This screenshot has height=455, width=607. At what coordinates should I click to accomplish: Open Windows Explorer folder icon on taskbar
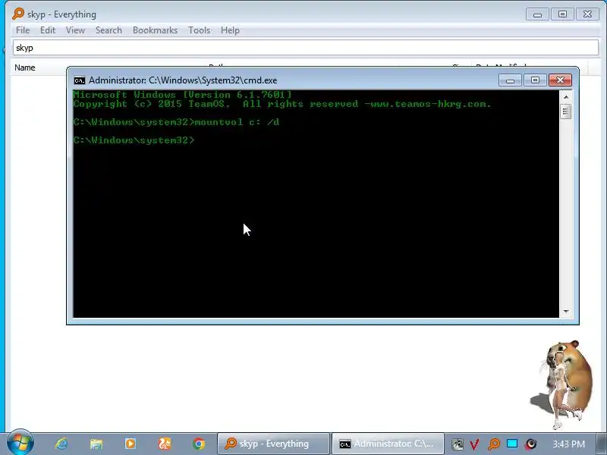pyautogui.click(x=96, y=444)
